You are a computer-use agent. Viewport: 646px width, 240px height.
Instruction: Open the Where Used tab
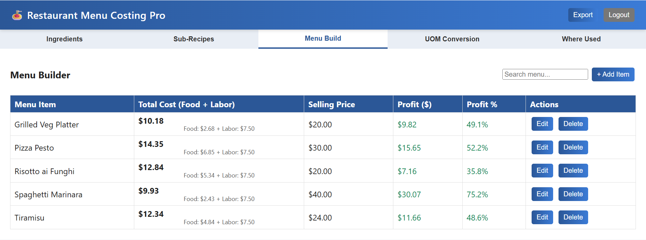pyautogui.click(x=581, y=39)
